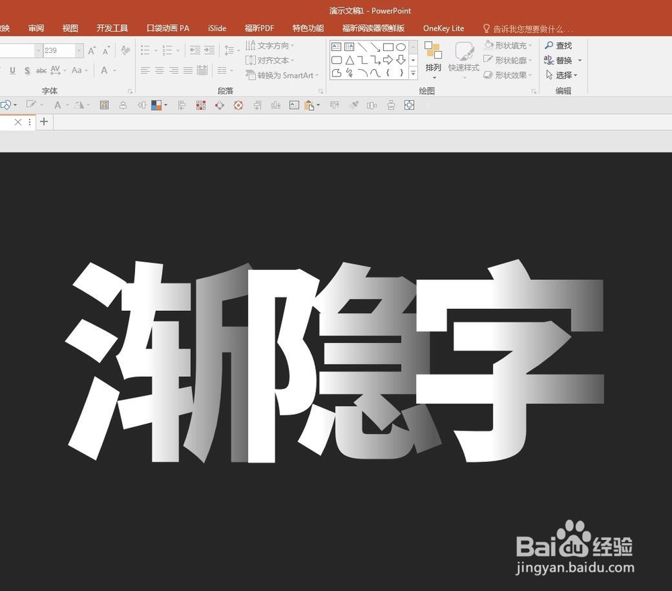Open 对齐文本 align text menu
The width and height of the screenshot is (672, 591).
270,60
